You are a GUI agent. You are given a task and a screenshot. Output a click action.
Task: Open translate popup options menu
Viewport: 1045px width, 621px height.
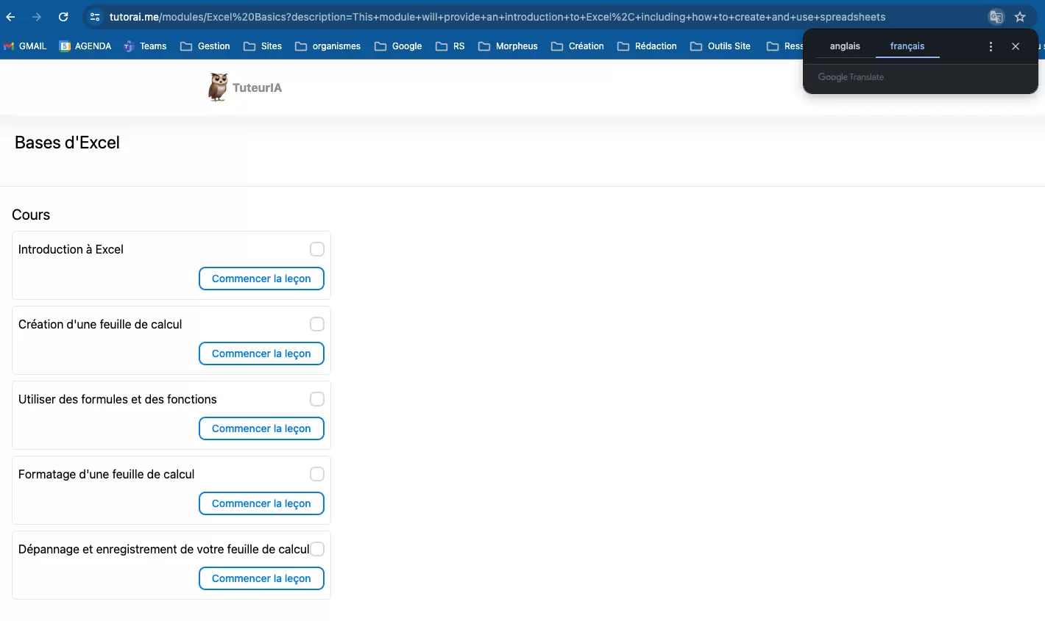[991, 46]
